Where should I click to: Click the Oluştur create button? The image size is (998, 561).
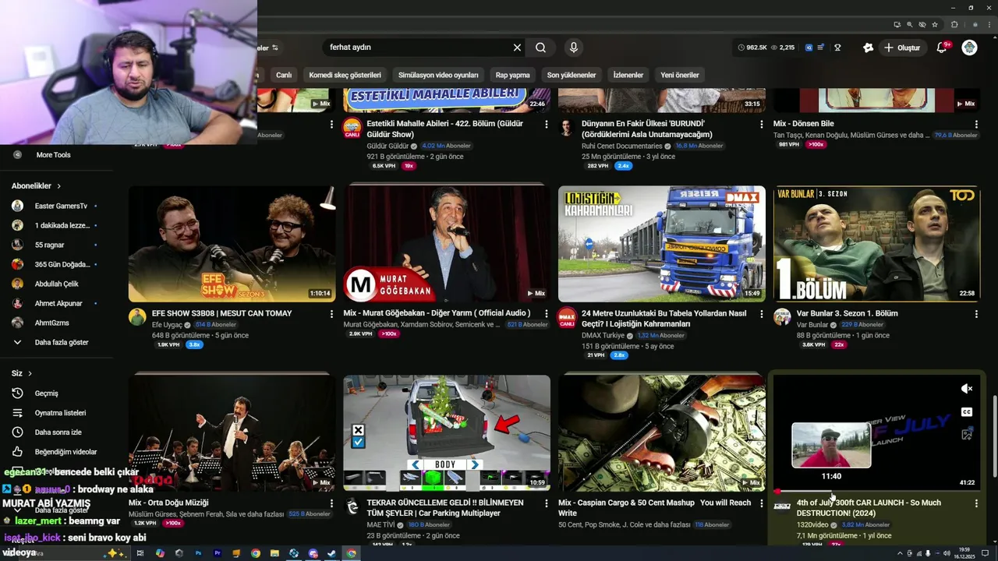902,48
